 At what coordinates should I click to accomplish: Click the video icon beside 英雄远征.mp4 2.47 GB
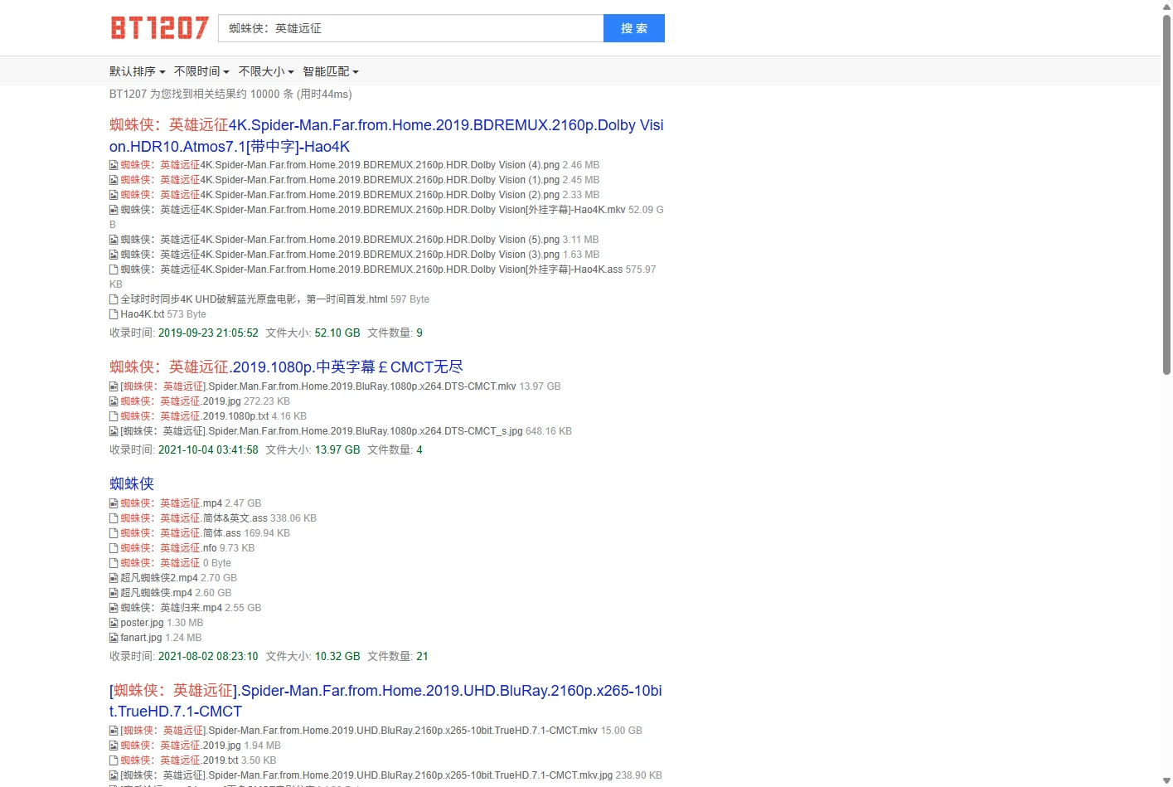[114, 503]
